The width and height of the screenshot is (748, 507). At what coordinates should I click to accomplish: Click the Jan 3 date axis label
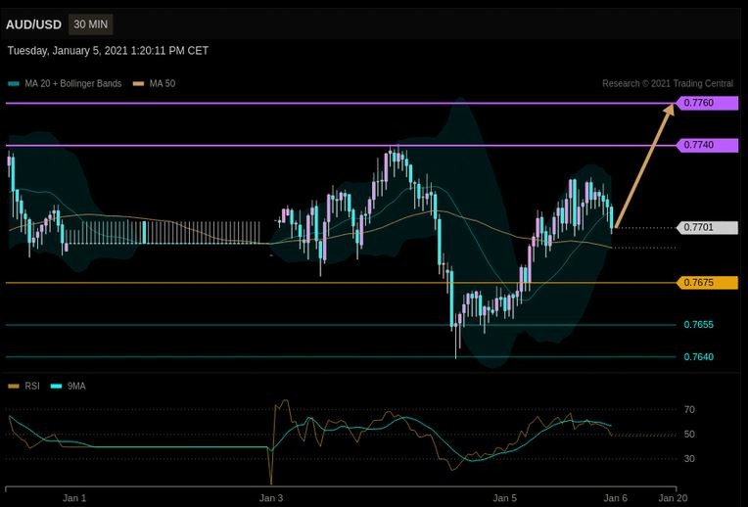pyautogui.click(x=271, y=498)
